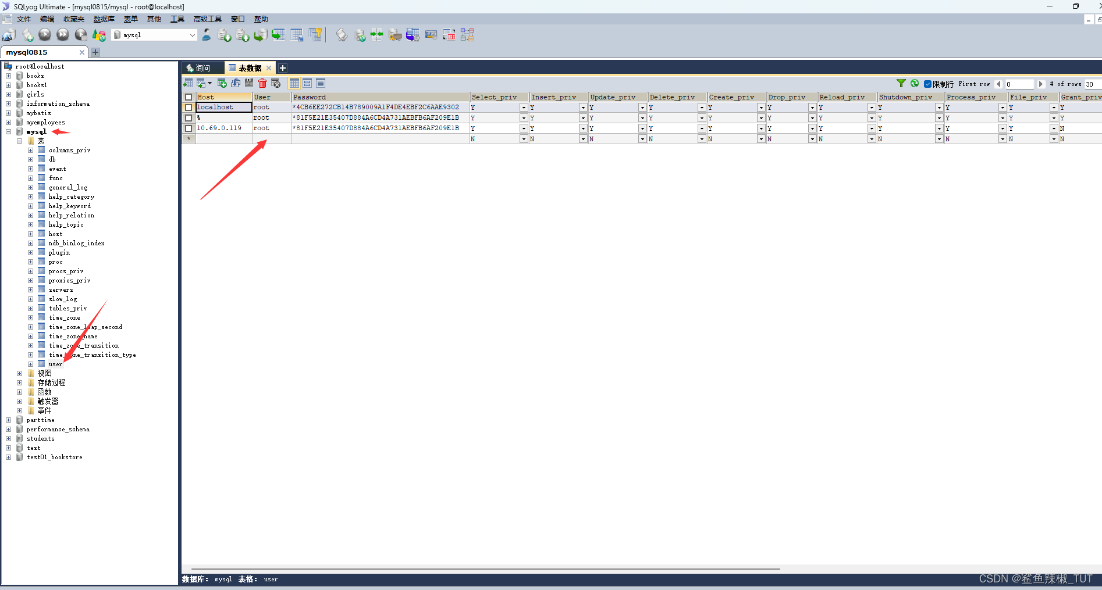Switch to grid view mode icon
This screenshot has width=1102, height=590.
point(294,83)
